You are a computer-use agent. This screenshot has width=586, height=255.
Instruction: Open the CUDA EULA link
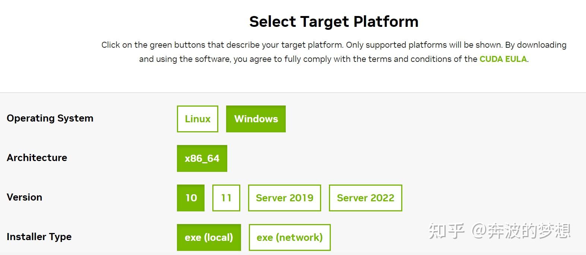[503, 59]
